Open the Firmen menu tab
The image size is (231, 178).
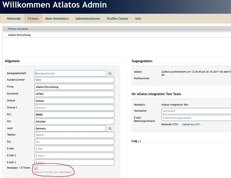tap(33, 19)
